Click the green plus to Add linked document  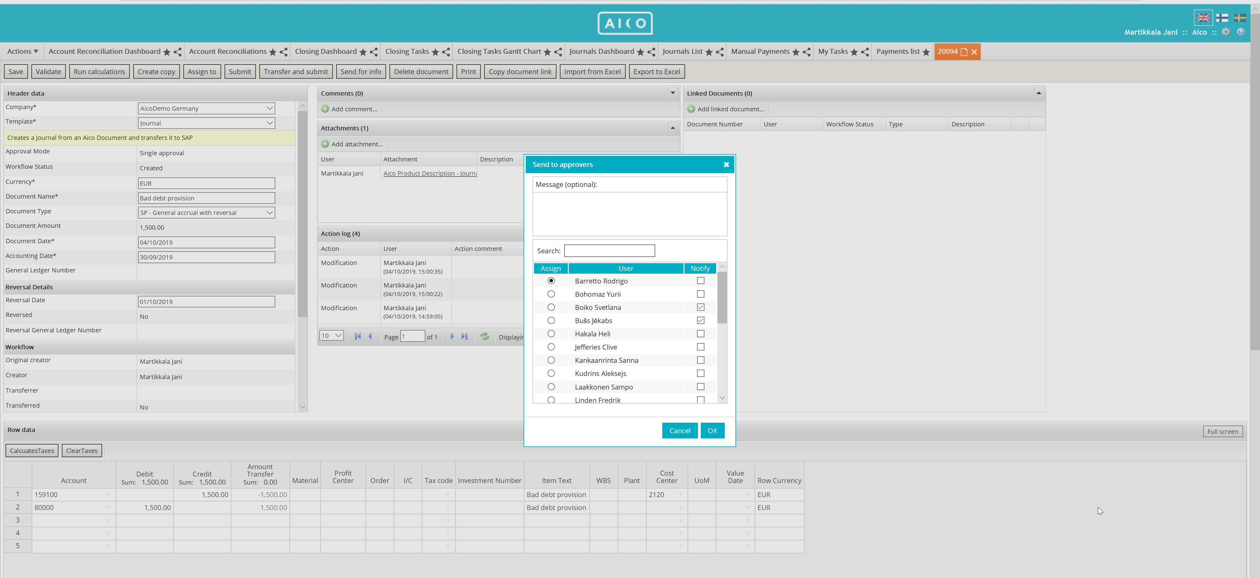(x=691, y=109)
